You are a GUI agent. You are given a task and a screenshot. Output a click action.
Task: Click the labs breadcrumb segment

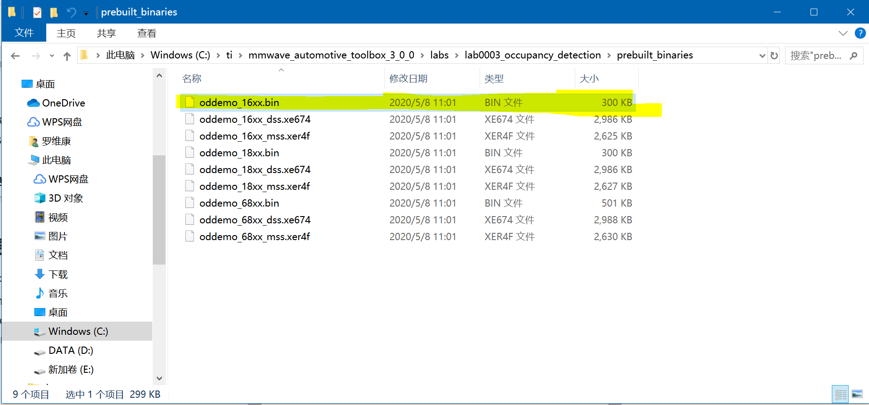[439, 55]
